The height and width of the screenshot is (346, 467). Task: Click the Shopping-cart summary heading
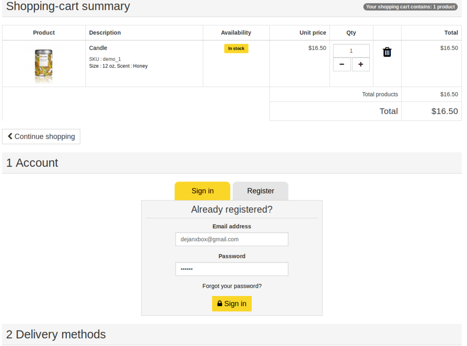pyautogui.click(x=68, y=7)
